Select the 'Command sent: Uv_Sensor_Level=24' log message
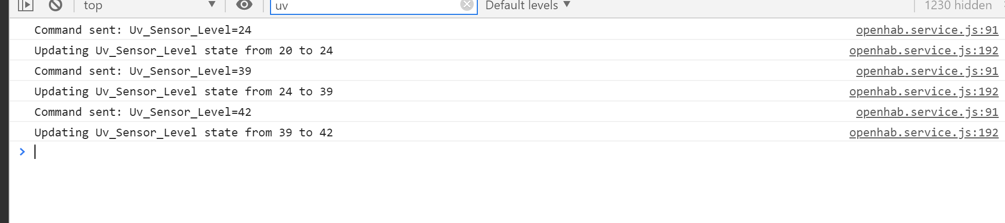Viewport: 1005px width, 223px height. coord(143,30)
